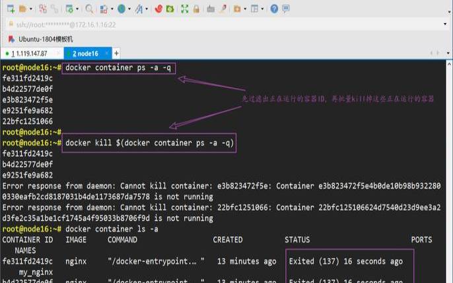Toggle Full Screen with green arrows icon
Viewport: 453px width, 283px height.
coord(185,9)
